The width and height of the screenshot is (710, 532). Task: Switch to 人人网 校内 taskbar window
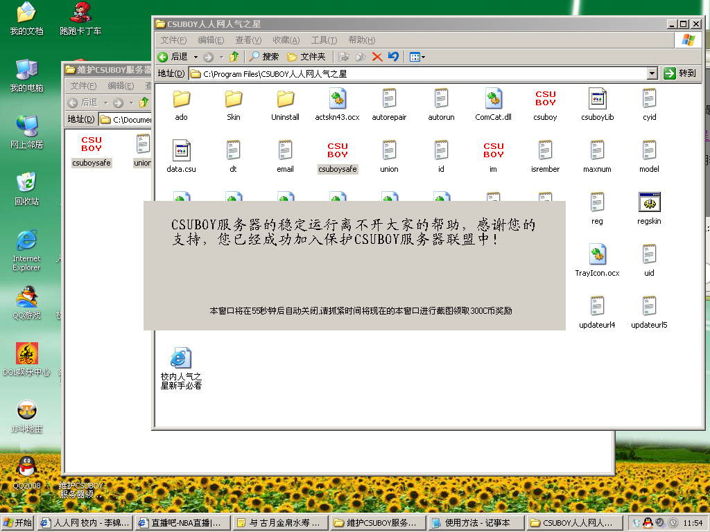(85, 523)
